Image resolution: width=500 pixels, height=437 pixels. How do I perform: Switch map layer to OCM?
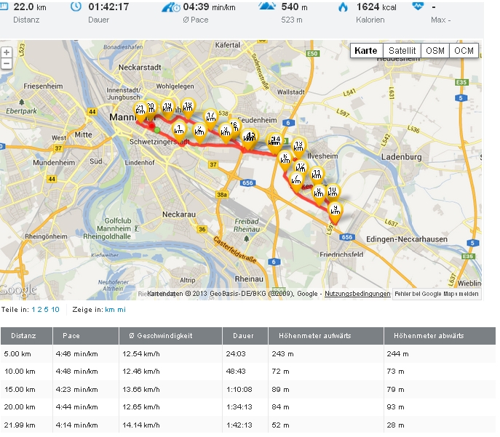click(464, 51)
